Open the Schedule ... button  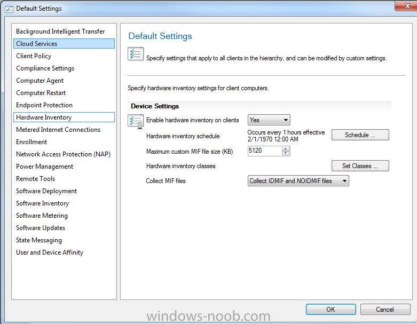360,135
